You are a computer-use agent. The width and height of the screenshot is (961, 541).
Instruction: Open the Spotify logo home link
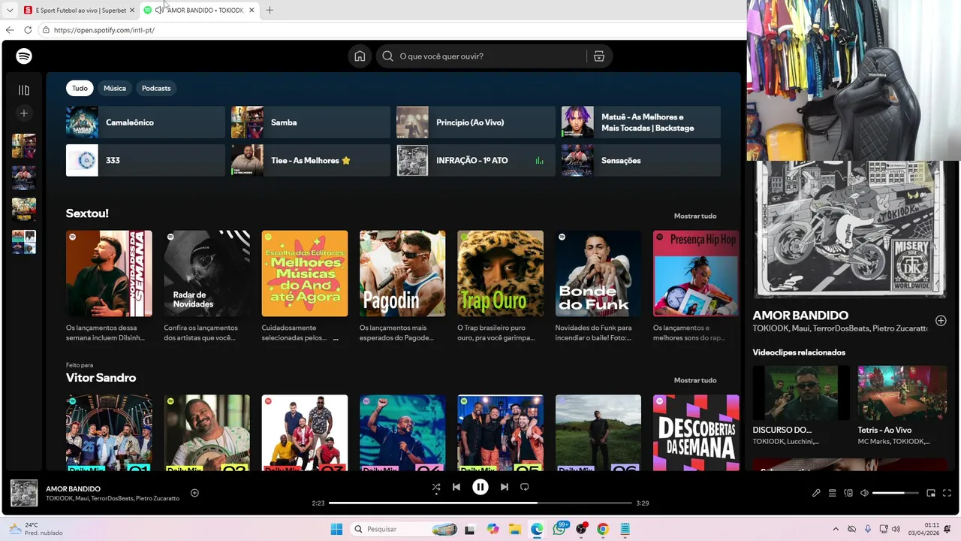click(x=24, y=56)
